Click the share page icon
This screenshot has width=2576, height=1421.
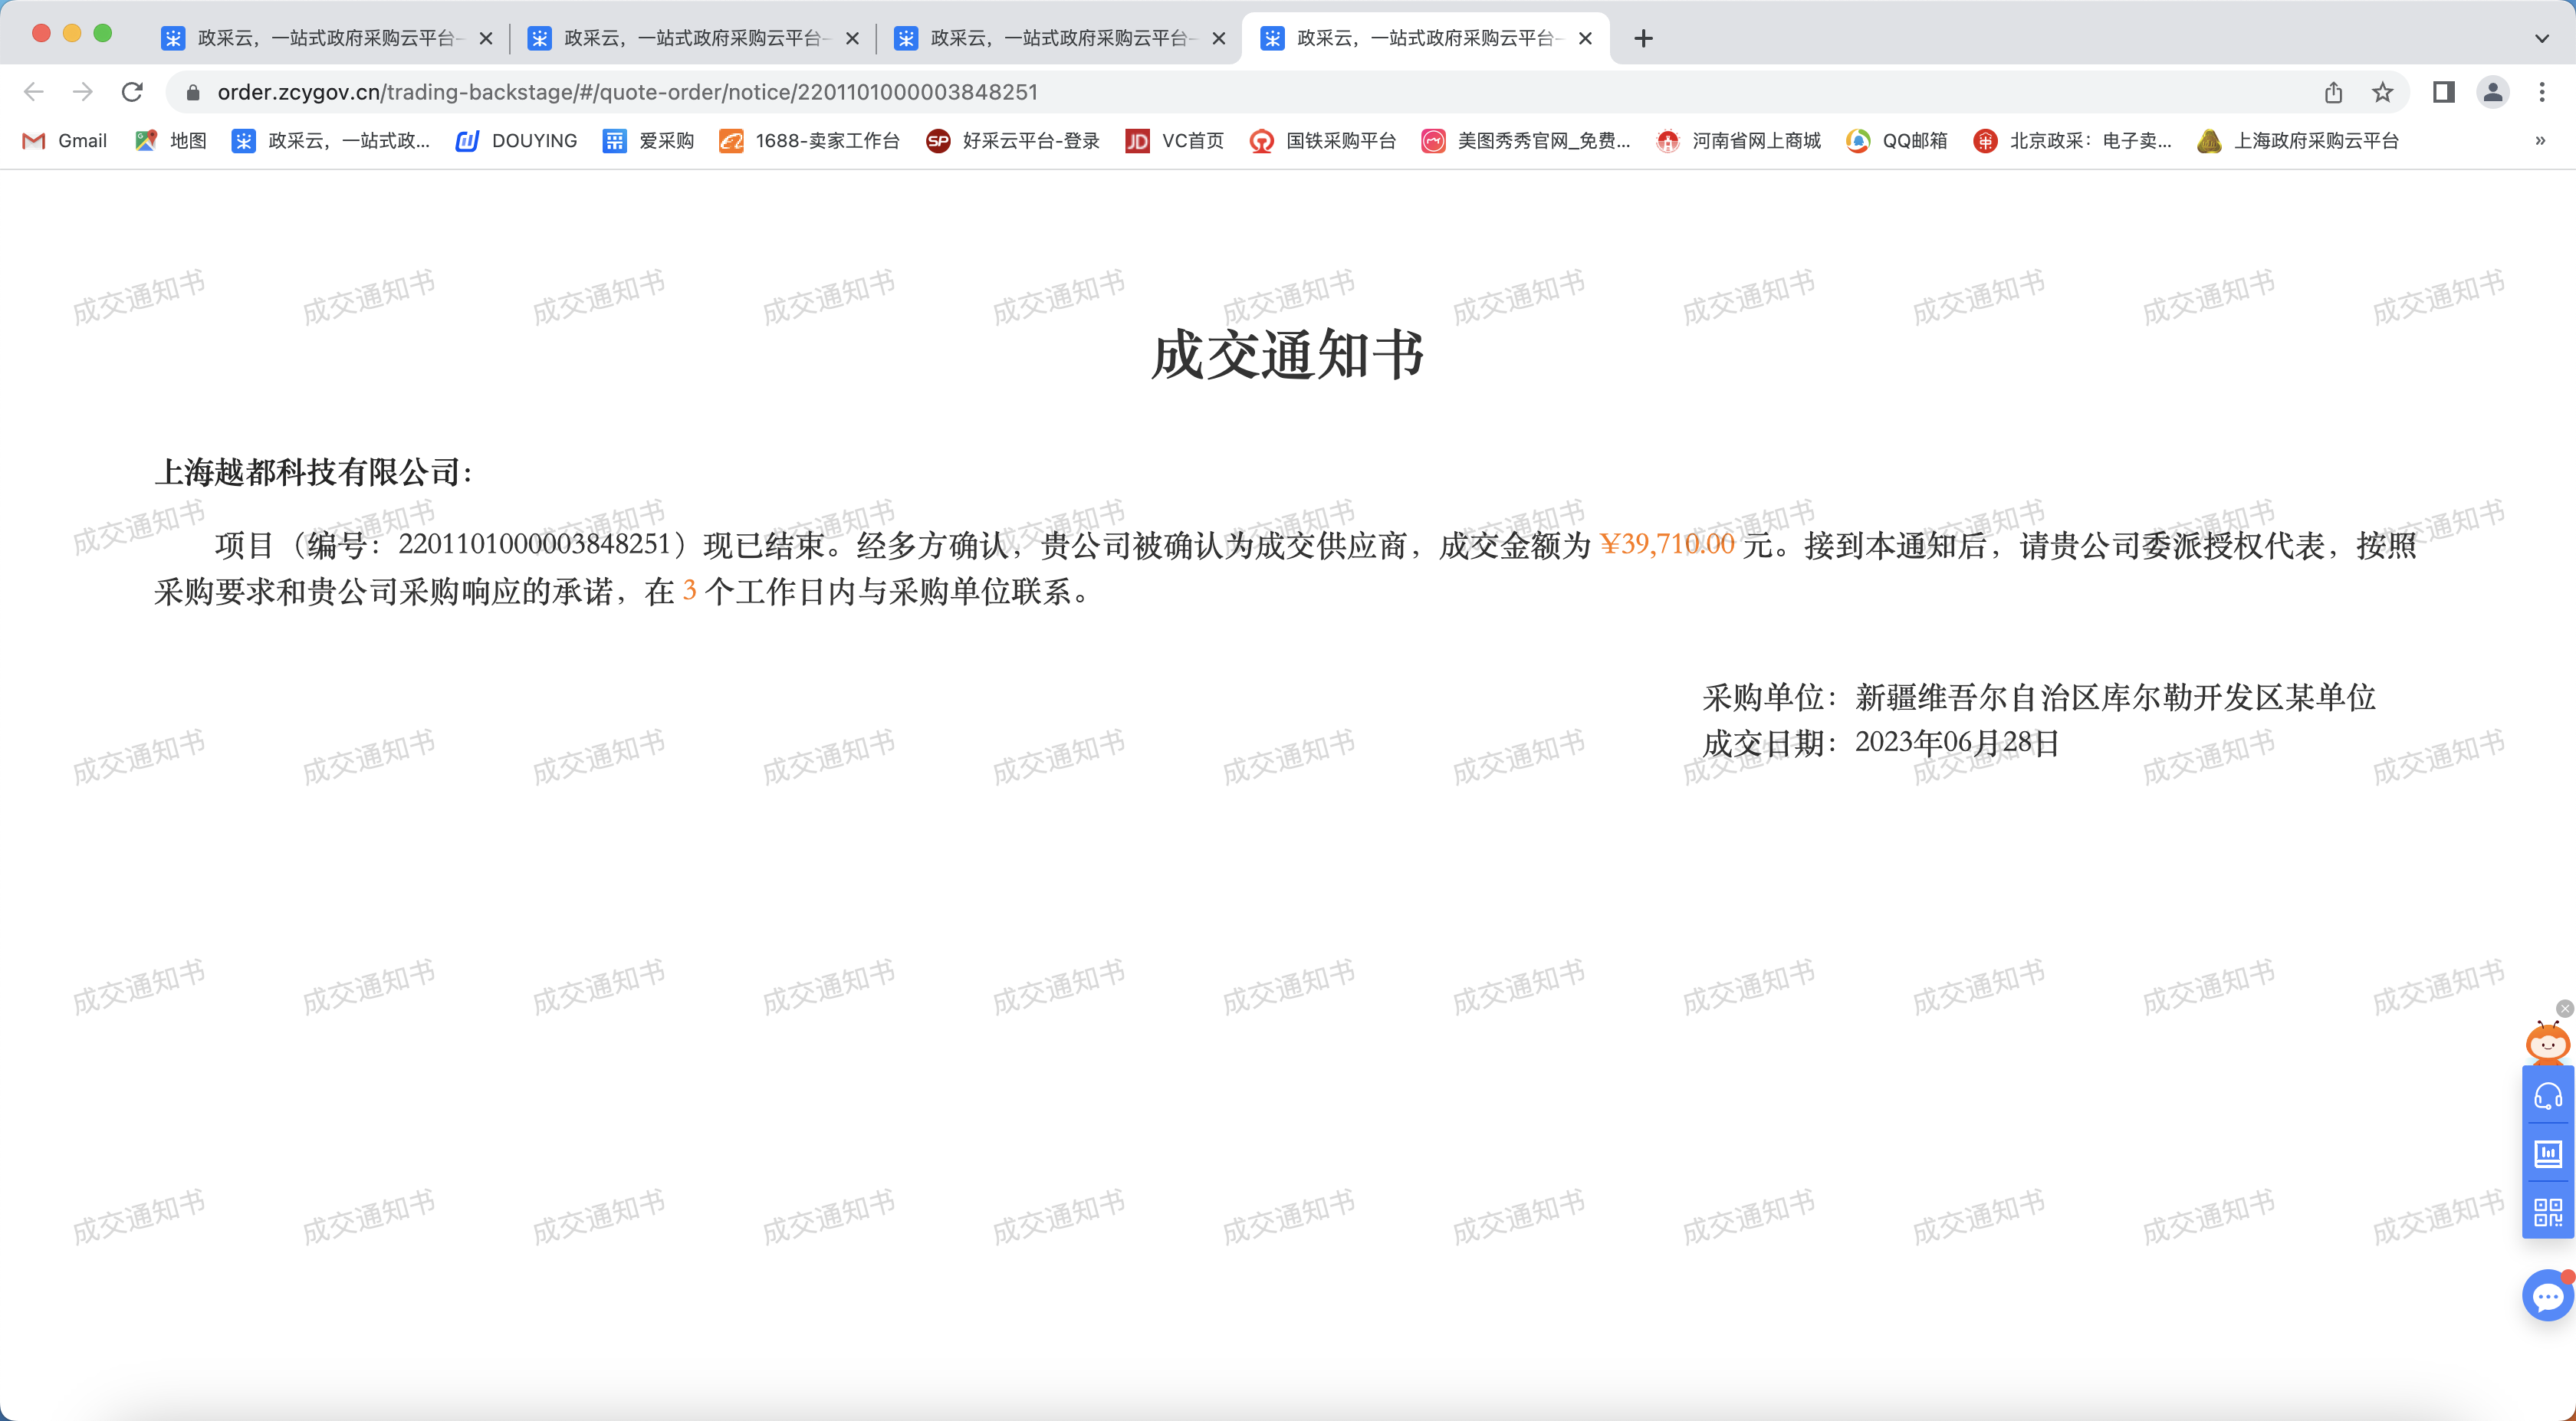(x=2333, y=92)
